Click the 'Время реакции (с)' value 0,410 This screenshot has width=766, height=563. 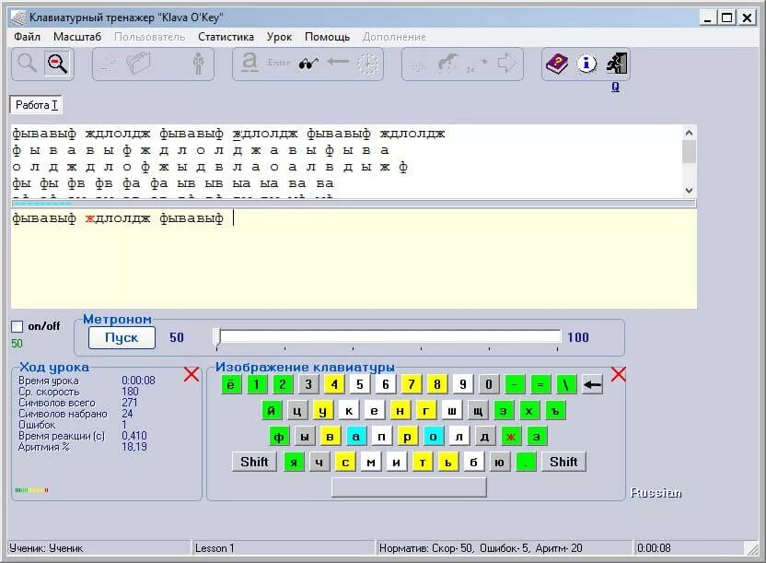tap(134, 436)
